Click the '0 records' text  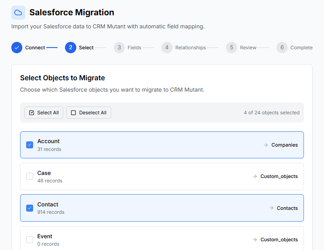point(48,244)
